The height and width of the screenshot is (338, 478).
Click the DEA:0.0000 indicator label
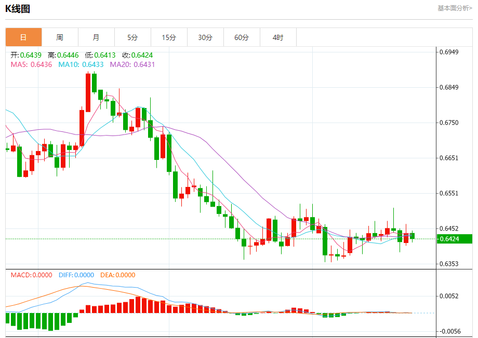point(117,275)
